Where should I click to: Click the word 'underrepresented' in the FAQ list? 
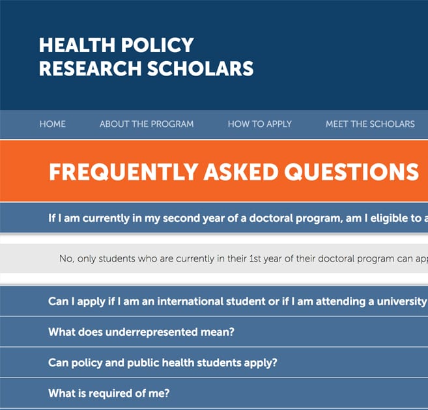152,332
